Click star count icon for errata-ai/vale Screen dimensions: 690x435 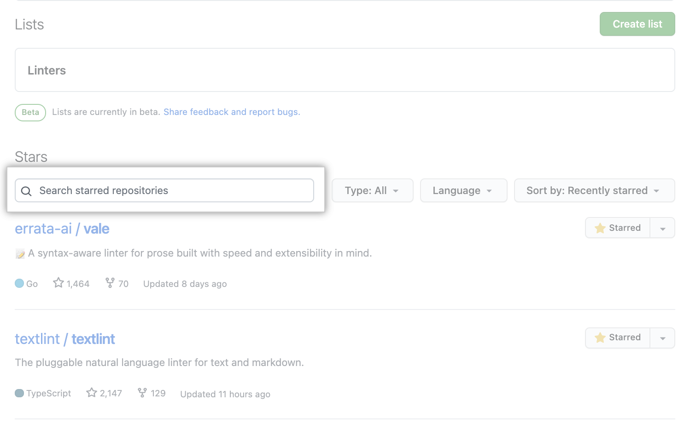point(58,283)
